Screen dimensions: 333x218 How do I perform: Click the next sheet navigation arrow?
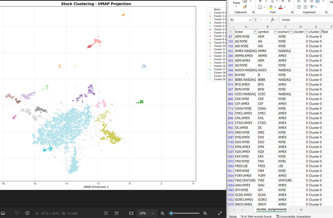point(242,209)
